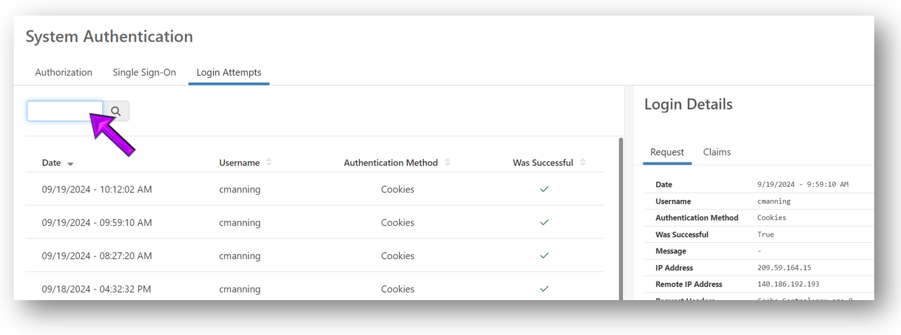Sort by the Date column arrow
The image size is (901, 335).
[70, 164]
